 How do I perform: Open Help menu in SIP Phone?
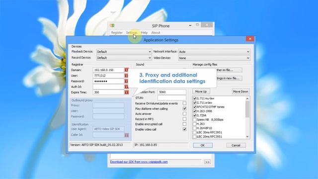click(144, 32)
